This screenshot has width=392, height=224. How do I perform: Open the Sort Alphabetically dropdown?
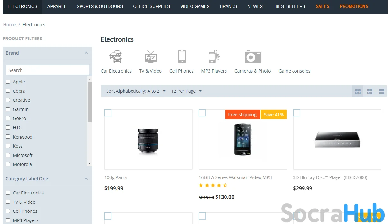point(136,91)
